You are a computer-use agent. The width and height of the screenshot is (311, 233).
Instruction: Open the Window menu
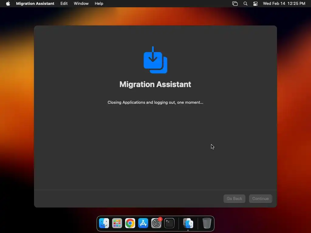click(81, 4)
